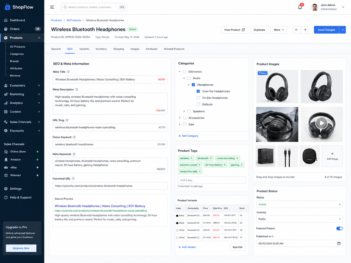This screenshot has width=351, height=263.
Task: Click the Settings gear icon
Action: tap(6, 189)
